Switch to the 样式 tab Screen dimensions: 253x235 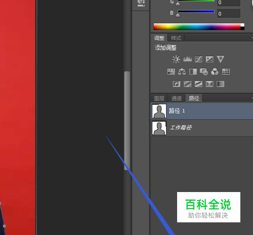click(176, 38)
